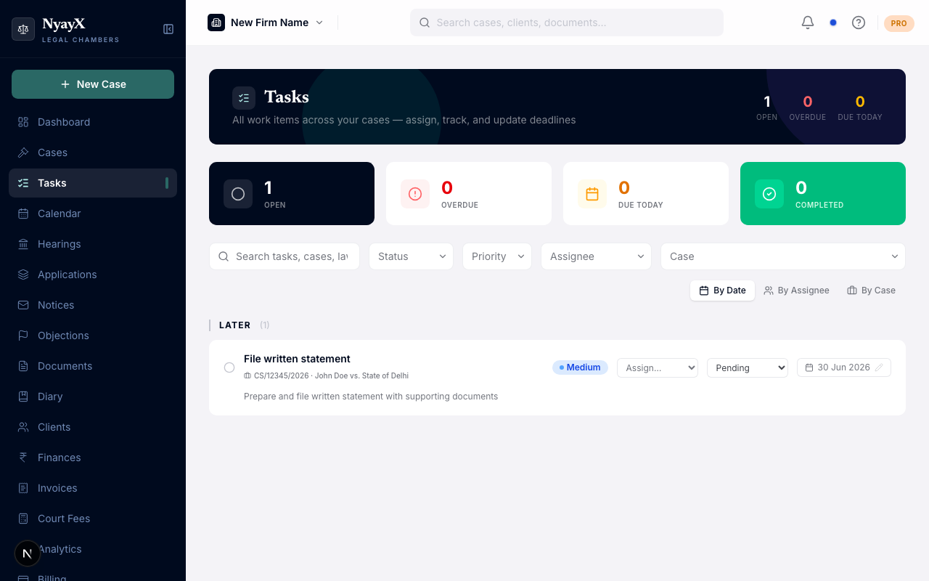
Task: Open the Dashboard from the sidebar
Action: 63,121
